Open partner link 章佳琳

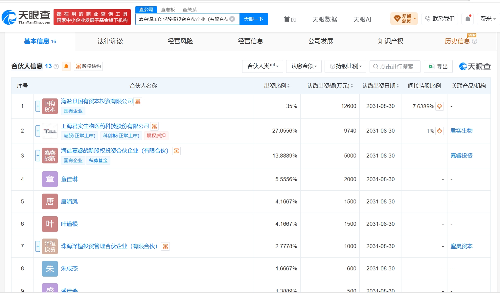69,179
